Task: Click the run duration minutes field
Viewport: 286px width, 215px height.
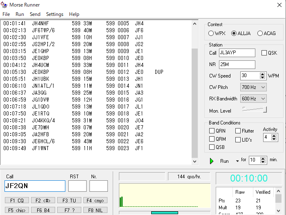Action: [x=255, y=160]
